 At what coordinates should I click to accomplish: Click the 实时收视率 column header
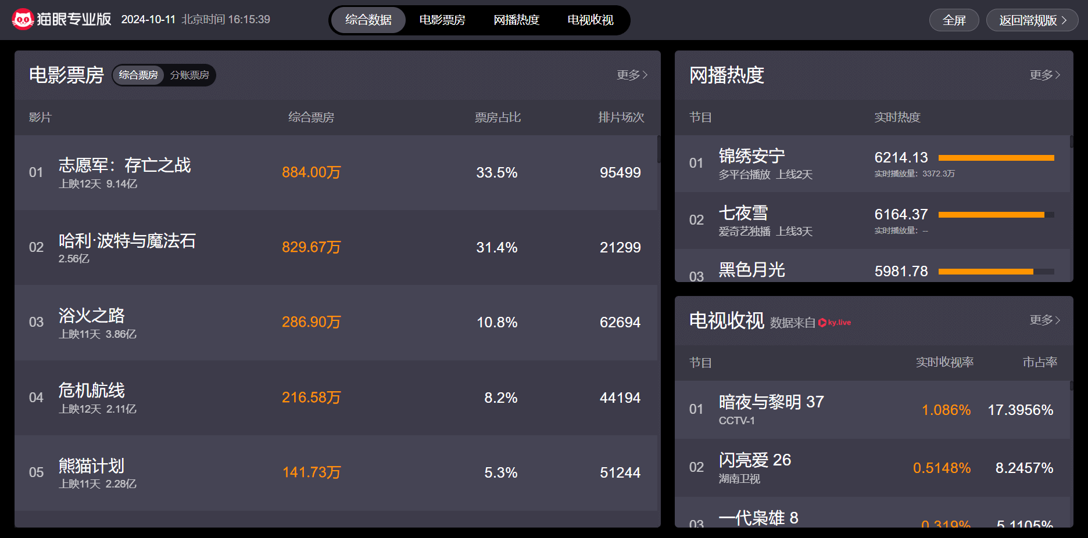pos(945,362)
